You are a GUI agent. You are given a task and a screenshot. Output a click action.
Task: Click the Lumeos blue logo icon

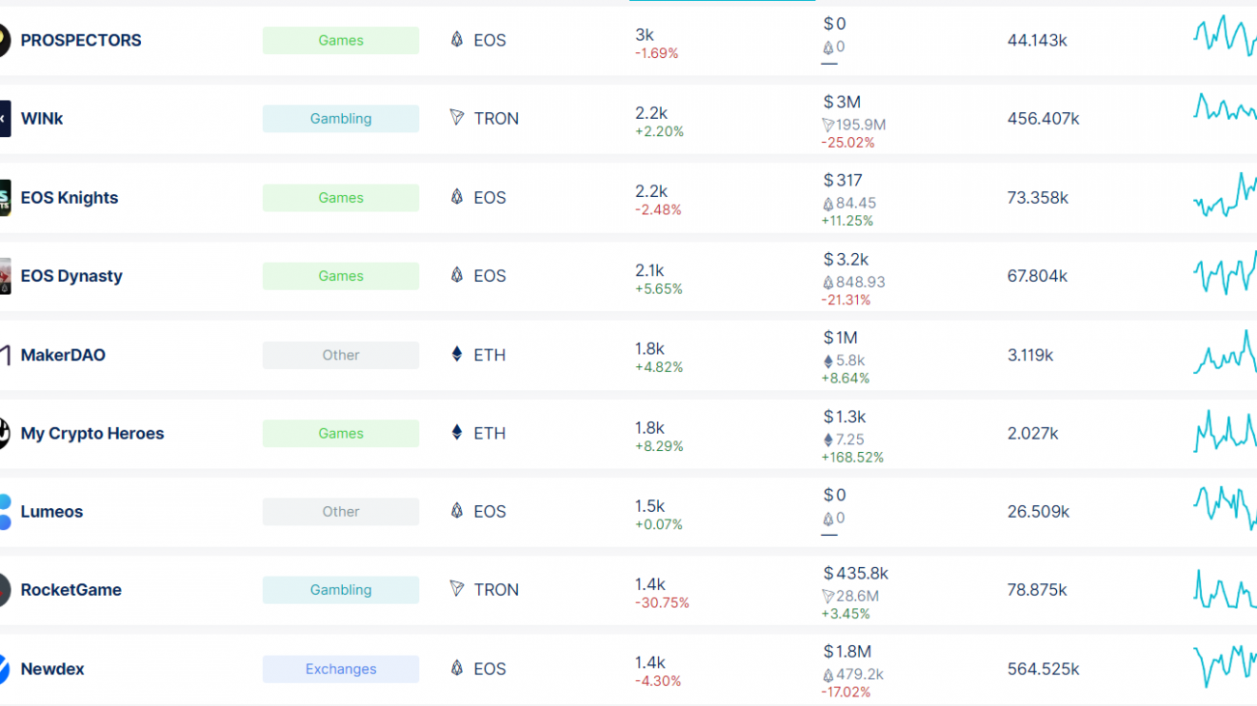point(5,512)
